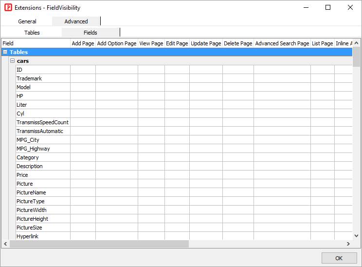This screenshot has height=267, width=362.
Task: Select the Fields sub-tab
Action: (90, 33)
